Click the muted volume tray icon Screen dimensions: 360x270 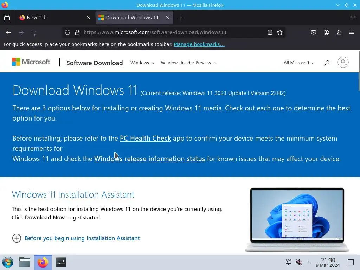pyautogui.click(x=299, y=262)
